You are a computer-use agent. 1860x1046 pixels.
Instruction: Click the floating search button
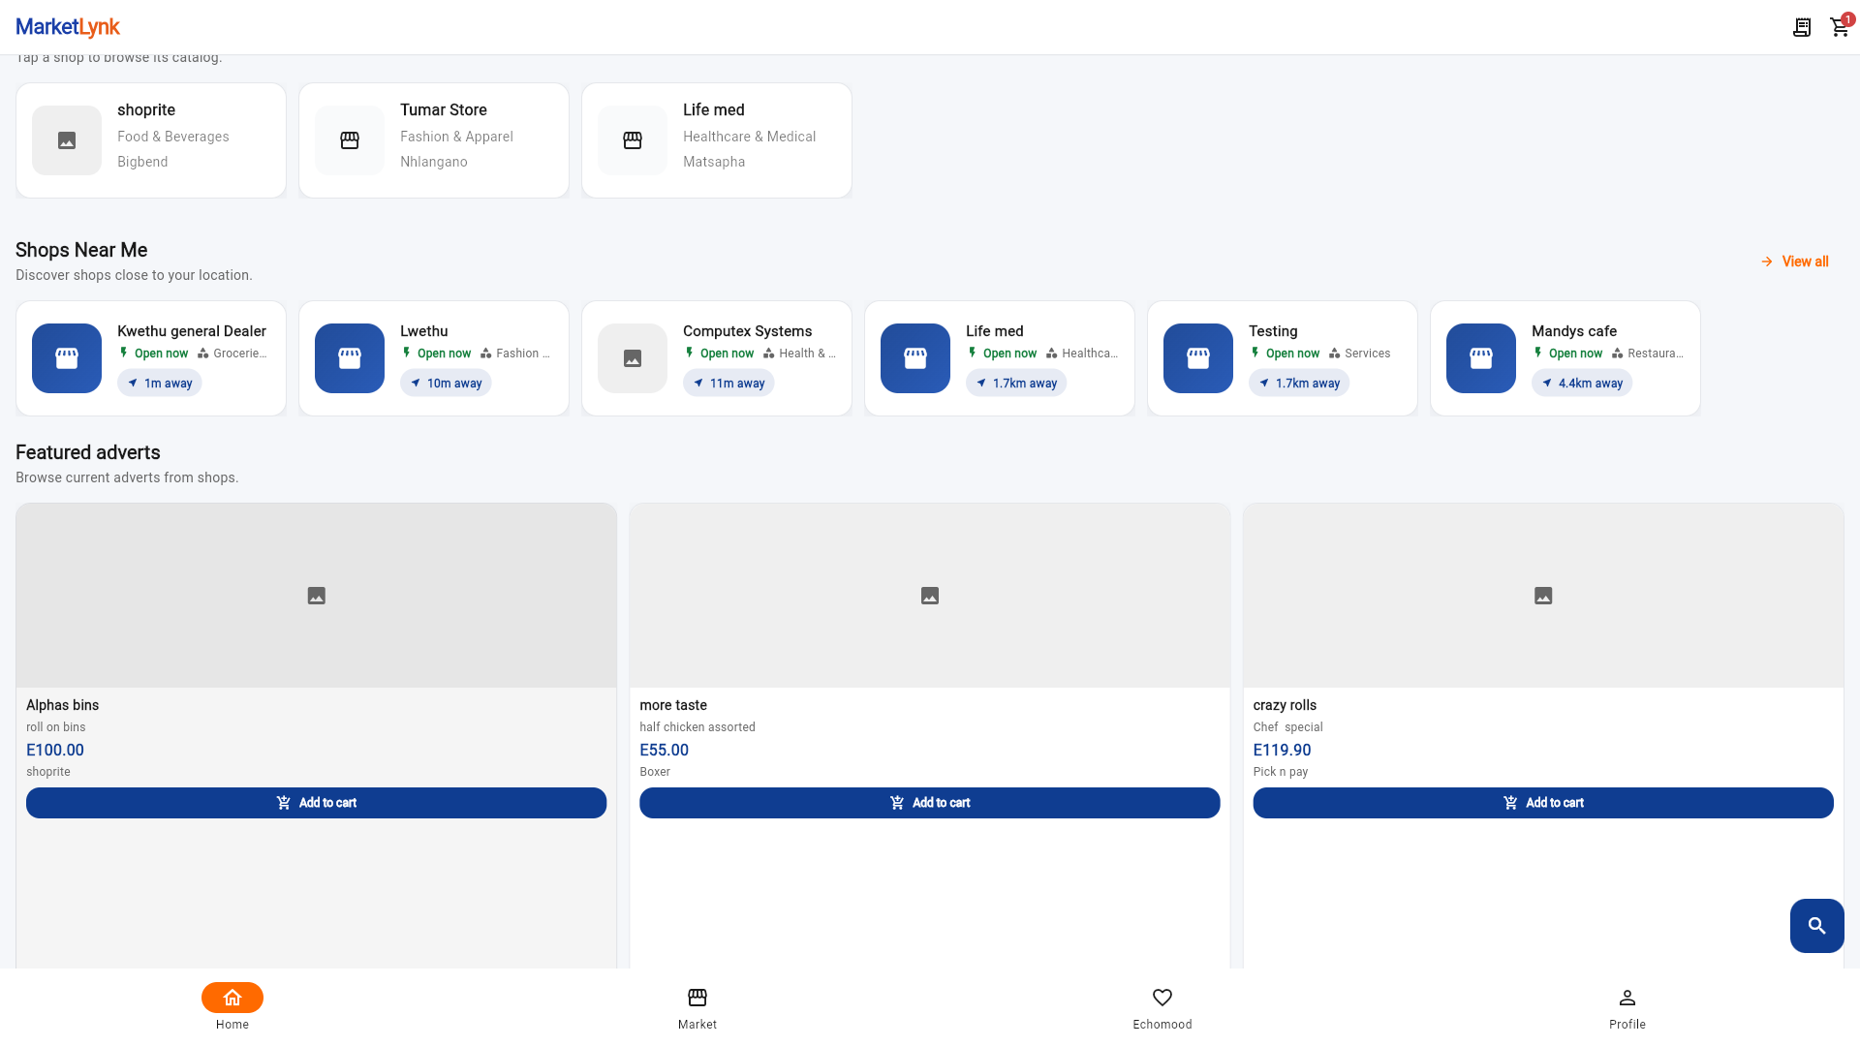[x=1817, y=926]
